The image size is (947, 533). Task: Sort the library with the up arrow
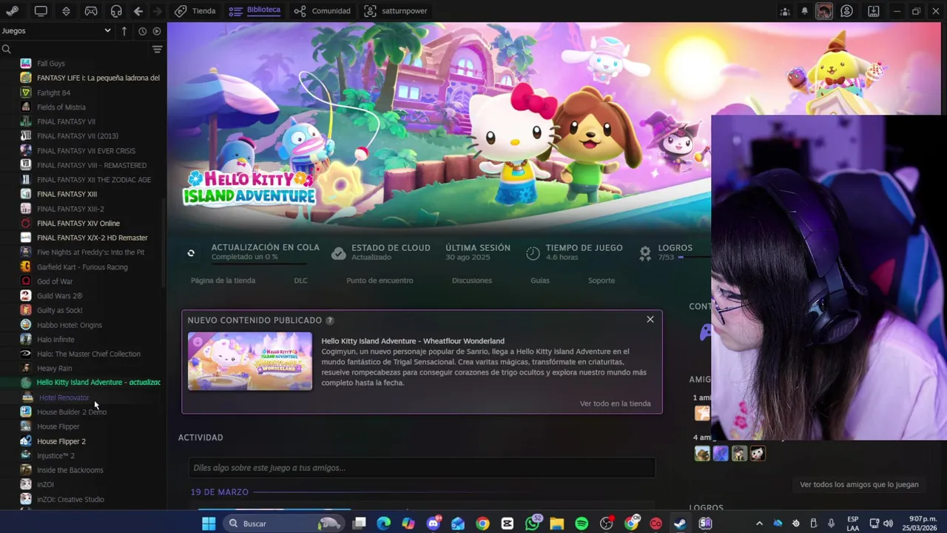pos(124,31)
